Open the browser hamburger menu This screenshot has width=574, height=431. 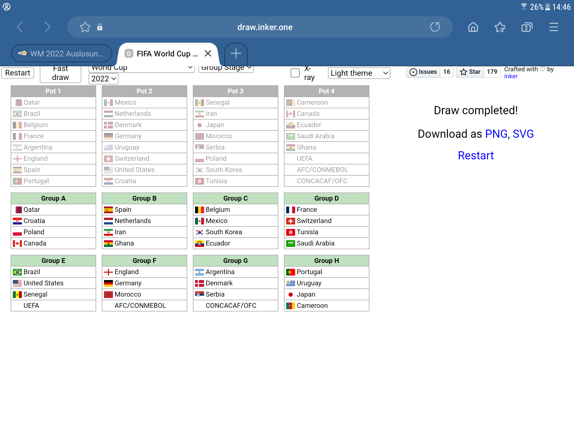tap(554, 27)
